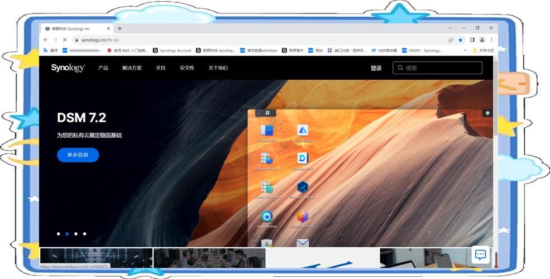Screen dimensions: 550x279
Task: Open the 唯实数据wishdata bookmark
Action: (x=259, y=50)
